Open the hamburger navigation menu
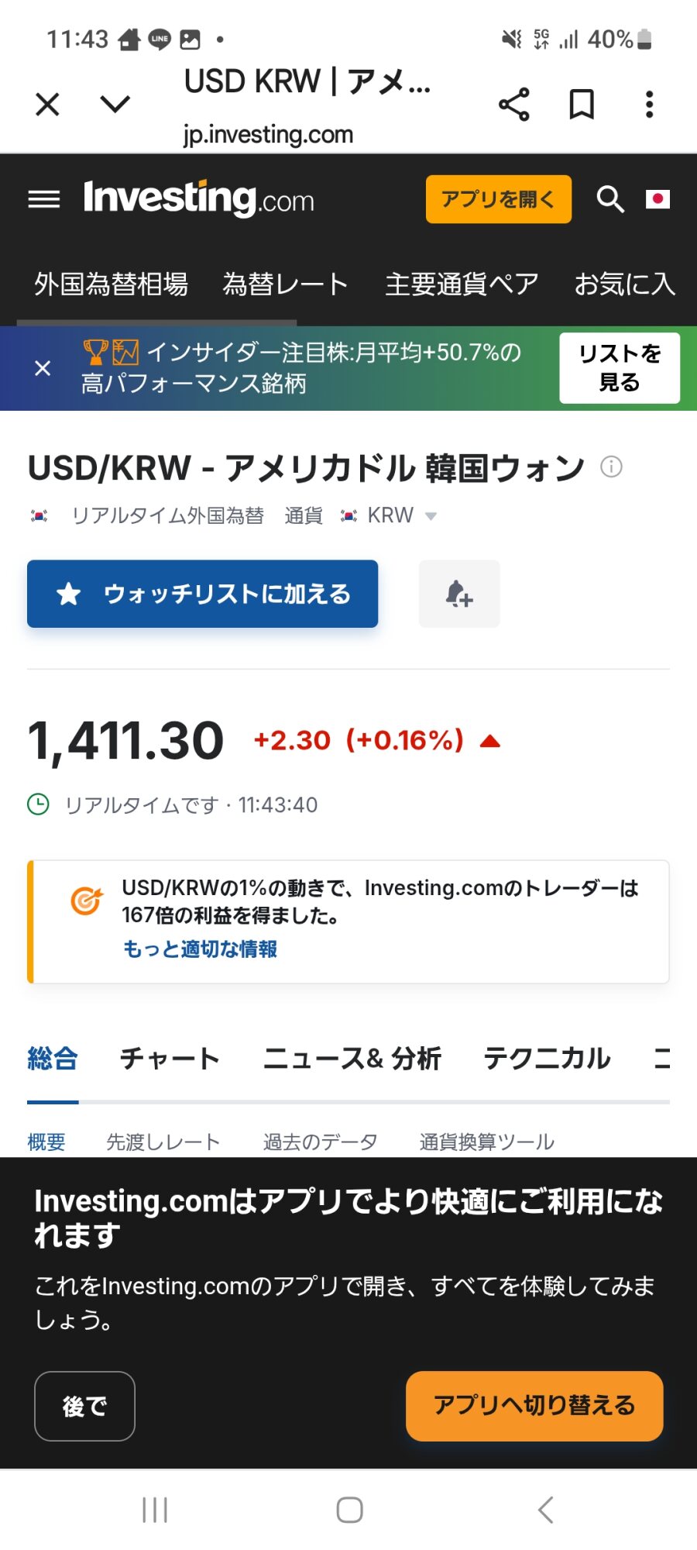Viewport: 697px width, 1550px height. [44, 200]
